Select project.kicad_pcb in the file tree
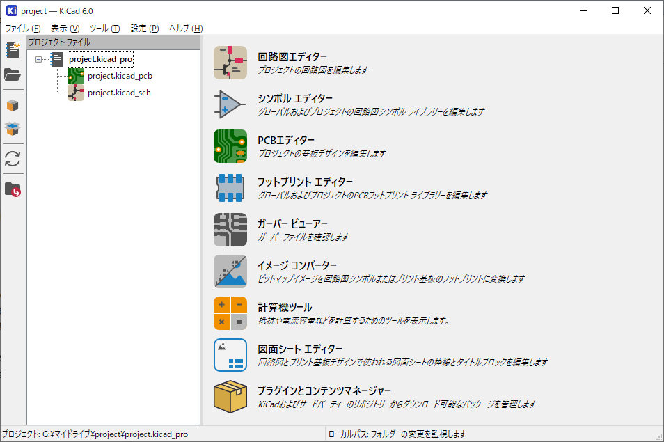Viewport: 664px width, 442px height. [x=119, y=76]
